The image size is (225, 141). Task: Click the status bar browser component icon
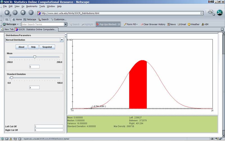(x=2, y=139)
